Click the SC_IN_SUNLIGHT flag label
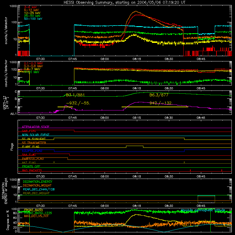235x235 pixels. [34, 139]
